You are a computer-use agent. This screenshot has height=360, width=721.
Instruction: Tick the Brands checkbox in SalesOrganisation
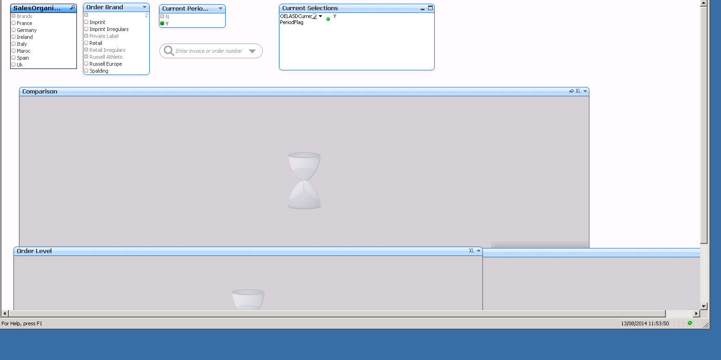(x=13, y=16)
